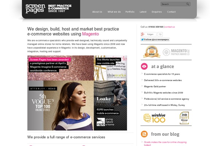The width and height of the screenshot is (219, 146).
Task: Click the pink eye at-a-glance icon
Action: [x=144, y=66]
